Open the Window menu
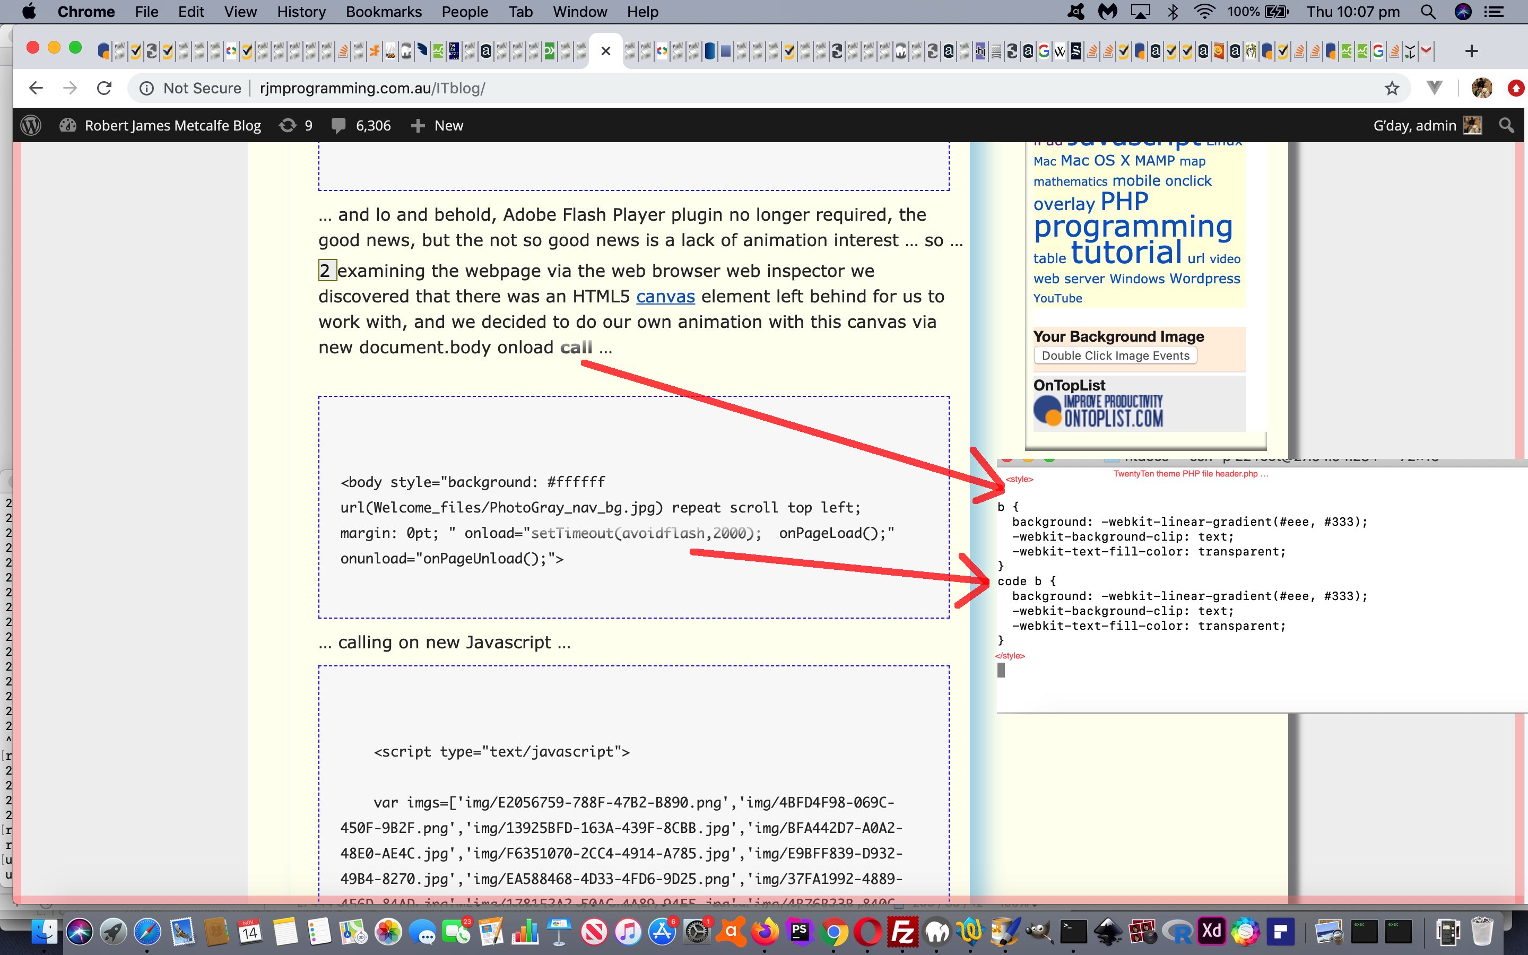The image size is (1528, 955). coord(579,12)
